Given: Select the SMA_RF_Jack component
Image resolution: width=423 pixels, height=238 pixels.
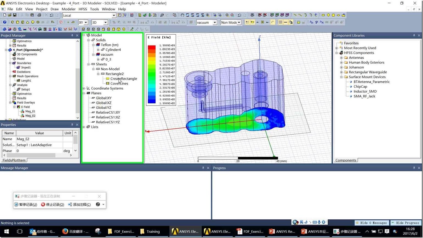Looking at the screenshot, I should coord(364,96).
